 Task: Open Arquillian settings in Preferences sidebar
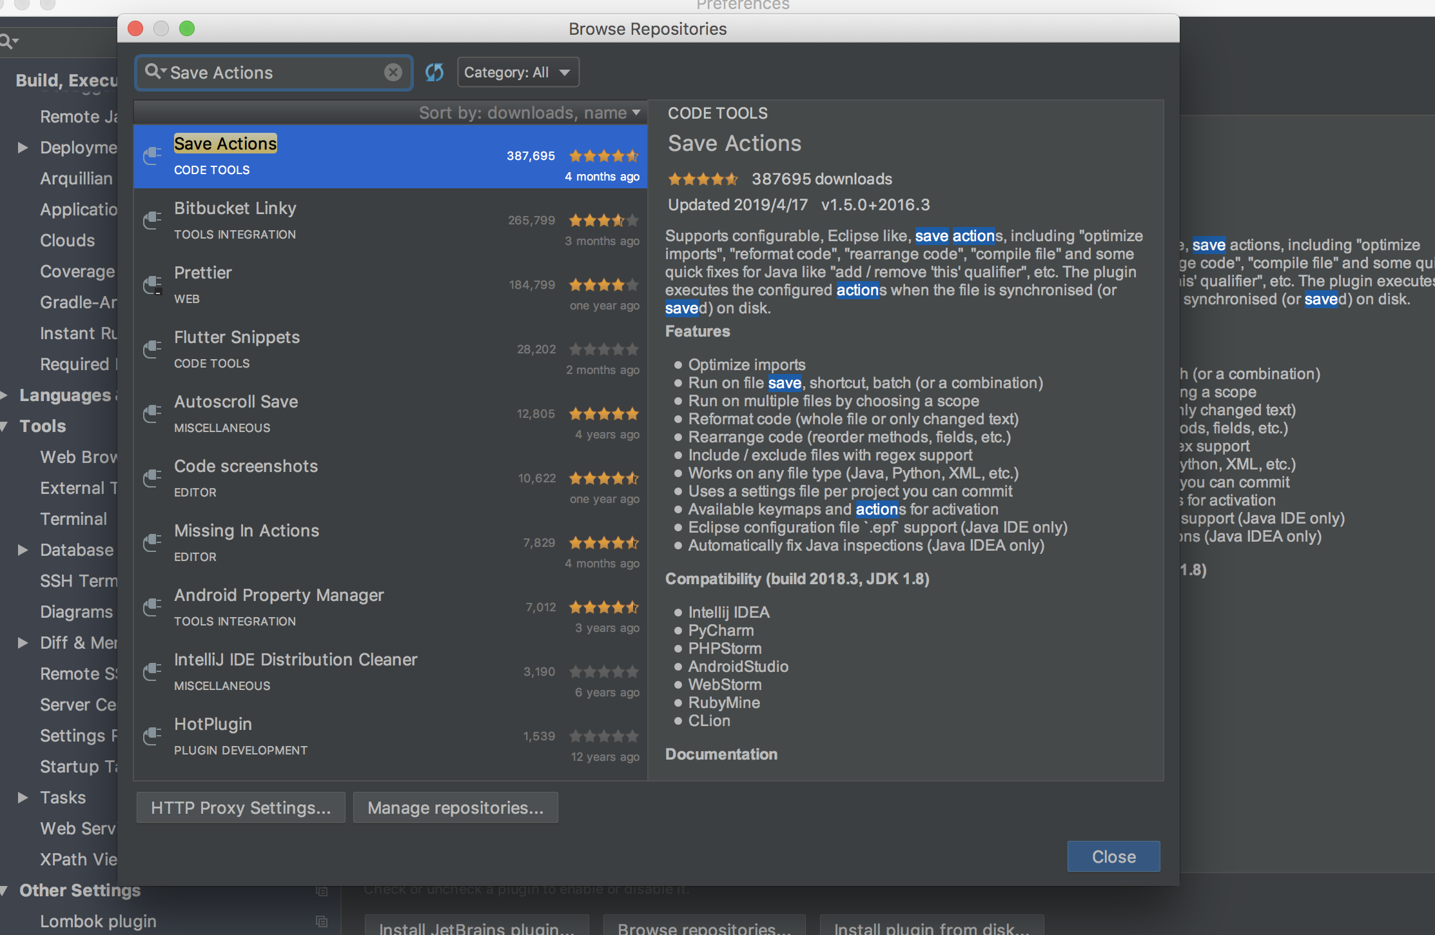[x=76, y=178]
